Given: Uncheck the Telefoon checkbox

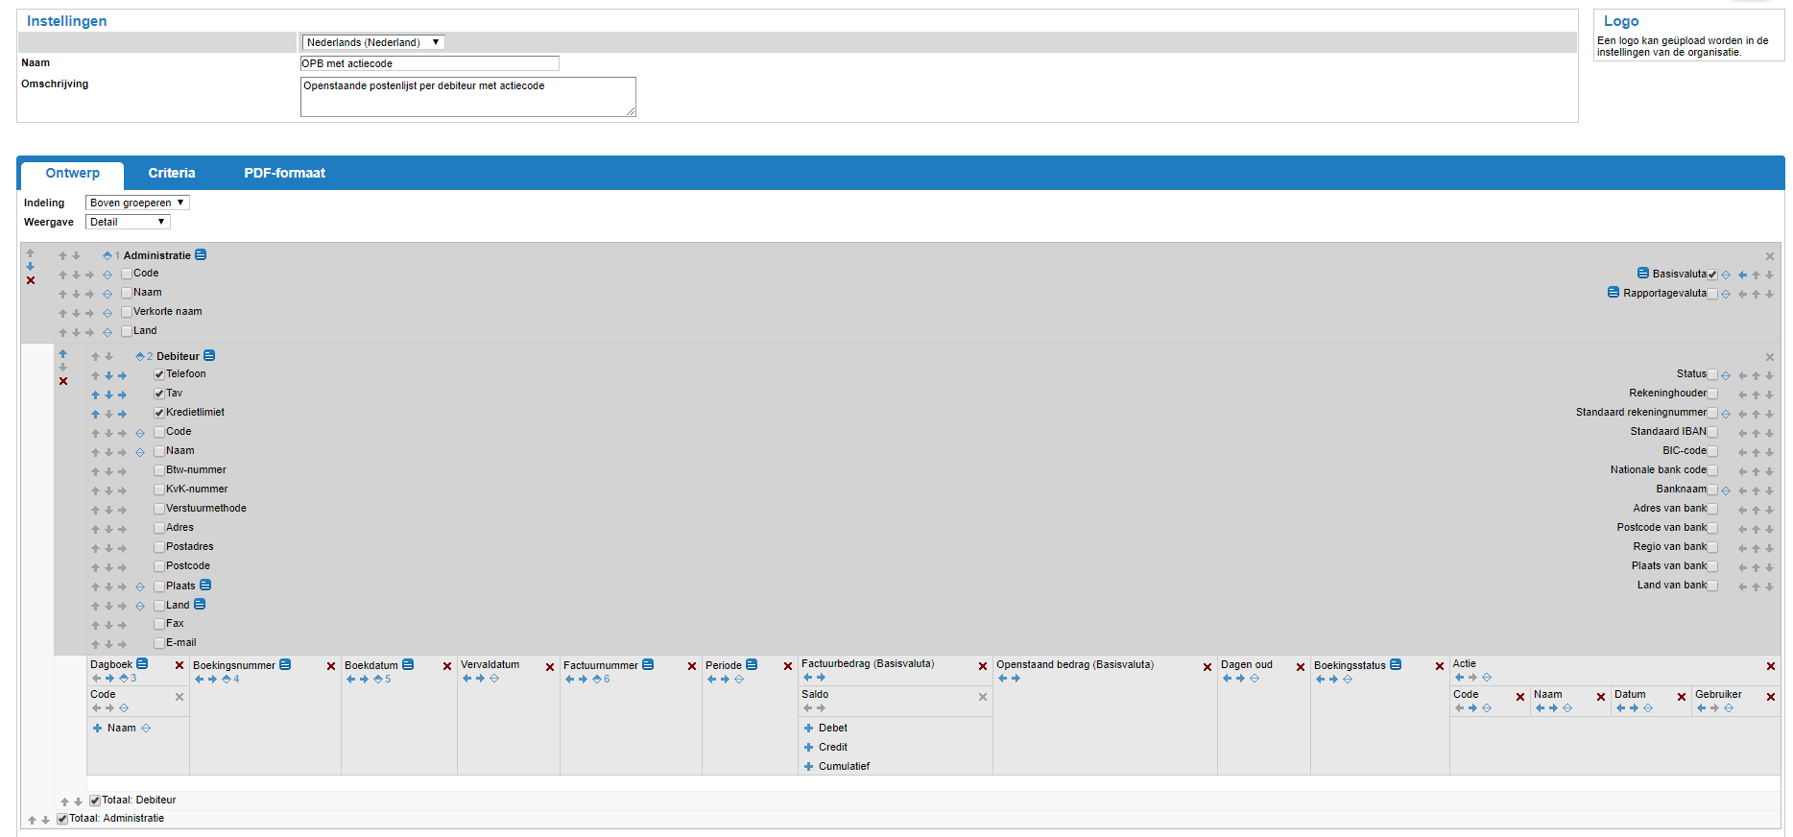Looking at the screenshot, I should 159,374.
